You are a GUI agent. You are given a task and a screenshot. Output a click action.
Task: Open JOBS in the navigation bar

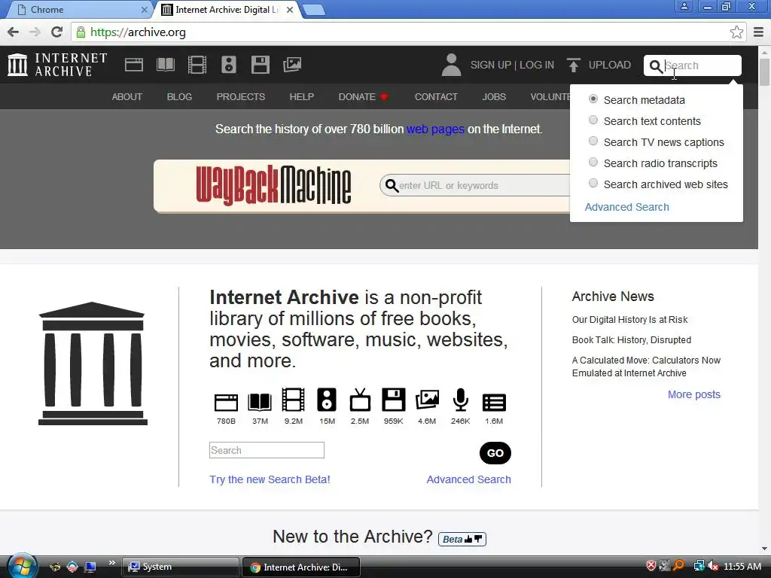[x=494, y=97]
